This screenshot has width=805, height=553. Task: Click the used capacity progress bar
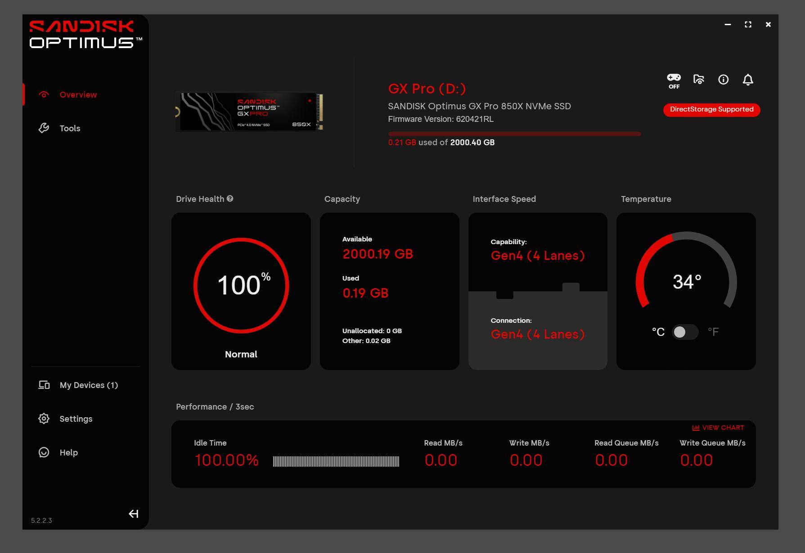[x=514, y=134]
